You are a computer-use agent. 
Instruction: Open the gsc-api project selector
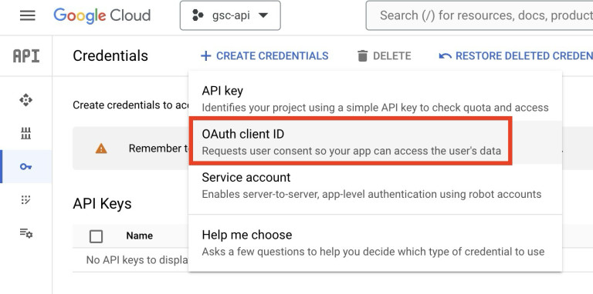(230, 15)
